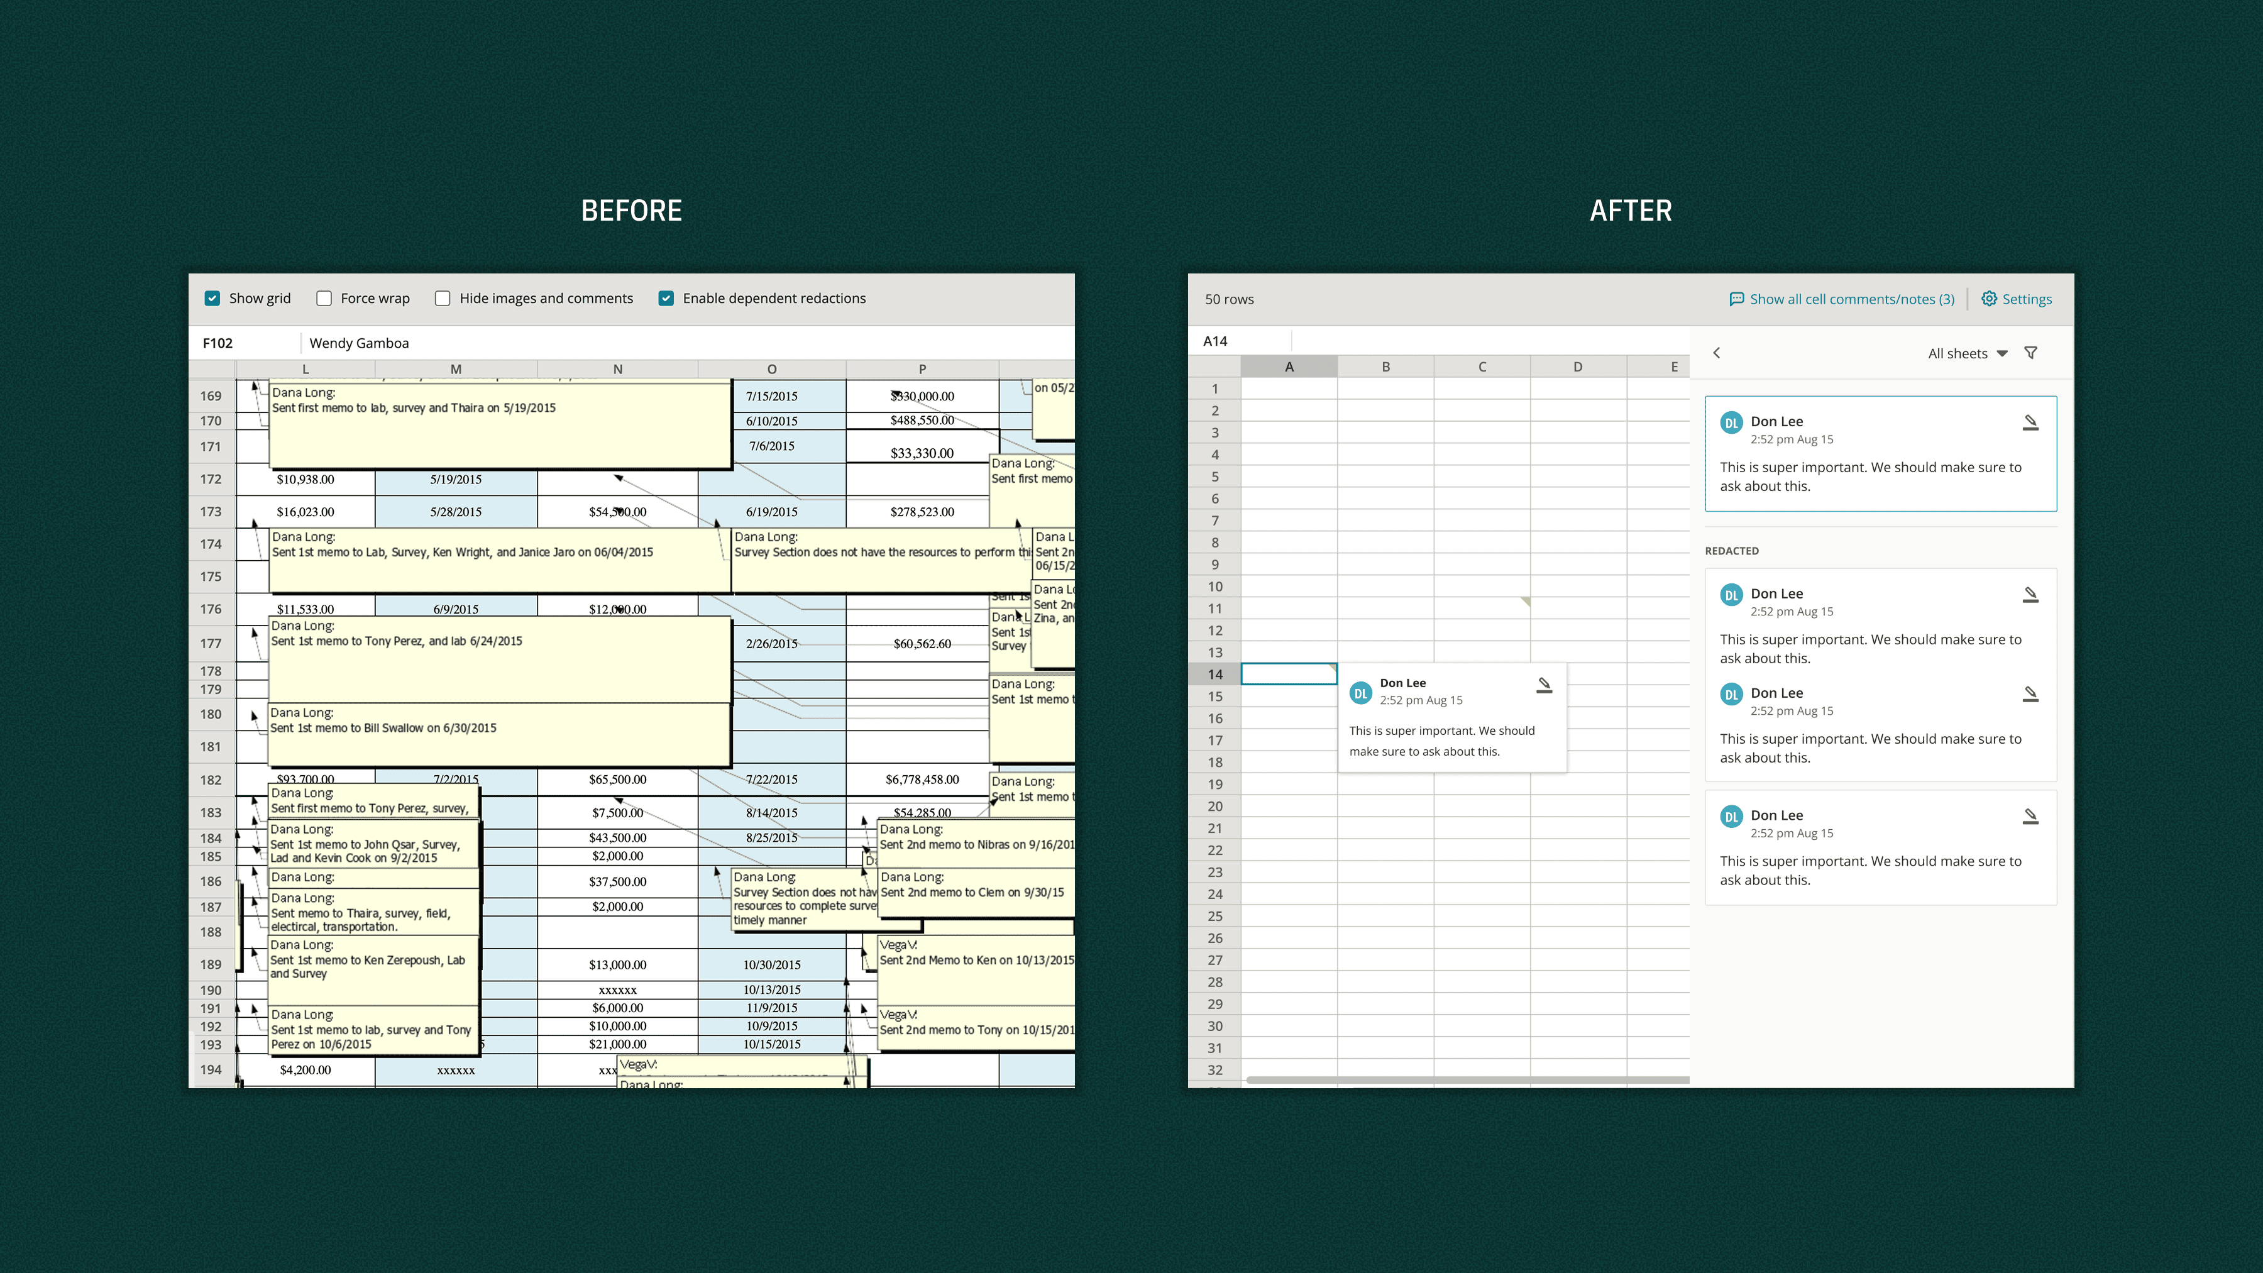Disable Enable dependent redactions
Image resolution: width=2263 pixels, height=1273 pixels.
666,298
